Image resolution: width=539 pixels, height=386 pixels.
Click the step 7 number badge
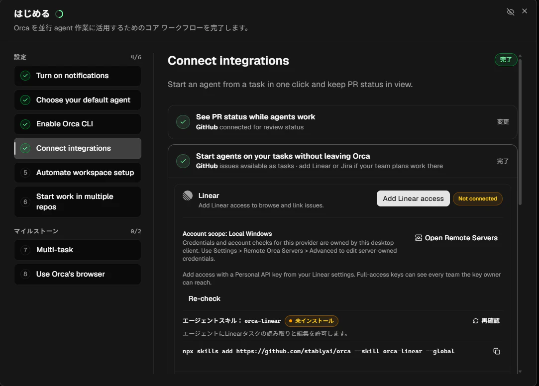[25, 250]
